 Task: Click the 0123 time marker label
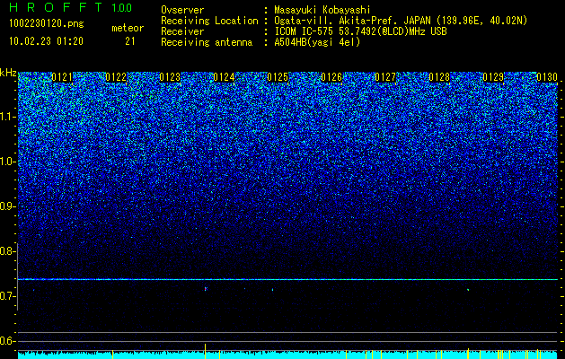click(170, 77)
